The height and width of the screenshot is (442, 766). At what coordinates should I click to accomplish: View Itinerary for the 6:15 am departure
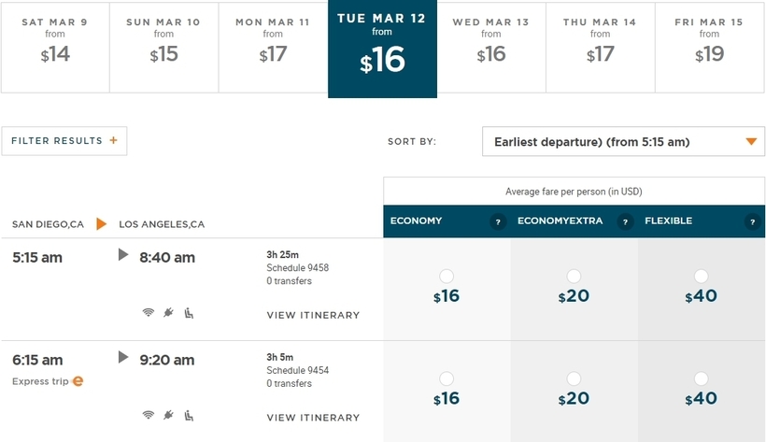(313, 418)
